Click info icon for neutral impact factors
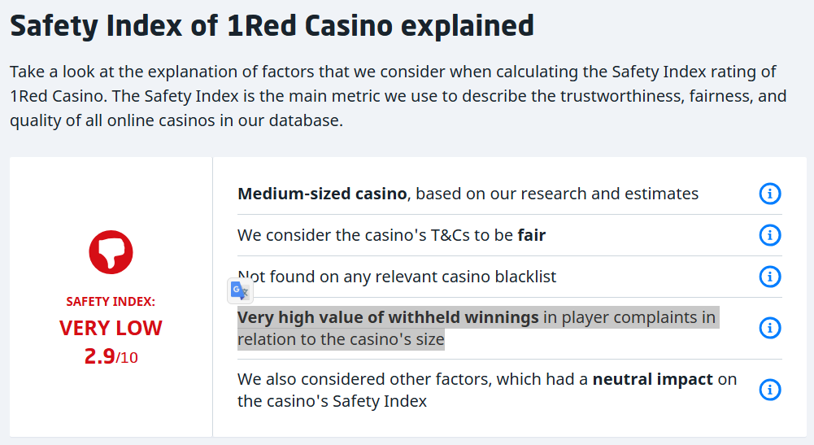The height and width of the screenshot is (445, 814). (x=770, y=390)
